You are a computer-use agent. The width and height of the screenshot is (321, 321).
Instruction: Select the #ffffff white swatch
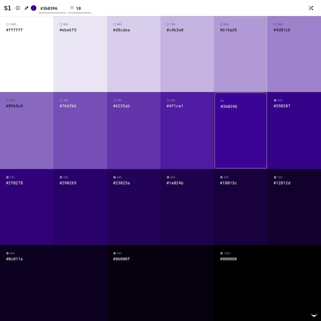[x=27, y=54]
